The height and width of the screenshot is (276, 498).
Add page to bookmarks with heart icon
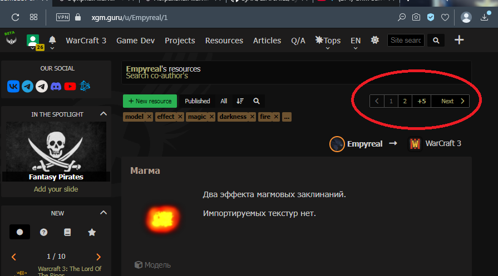[x=445, y=17]
